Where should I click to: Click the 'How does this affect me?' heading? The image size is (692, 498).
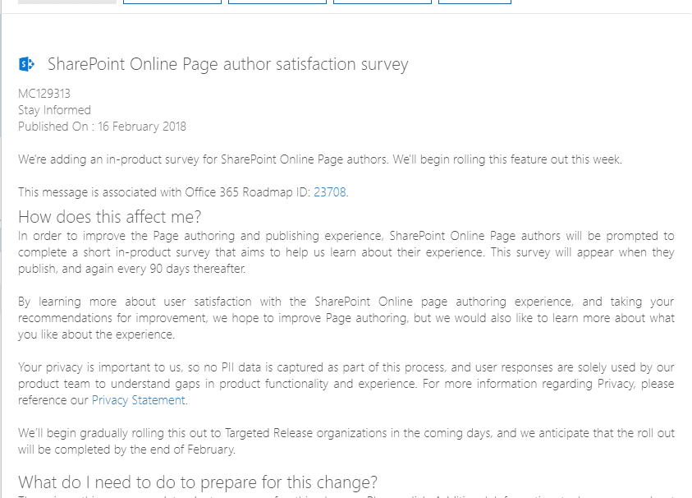pos(108,217)
